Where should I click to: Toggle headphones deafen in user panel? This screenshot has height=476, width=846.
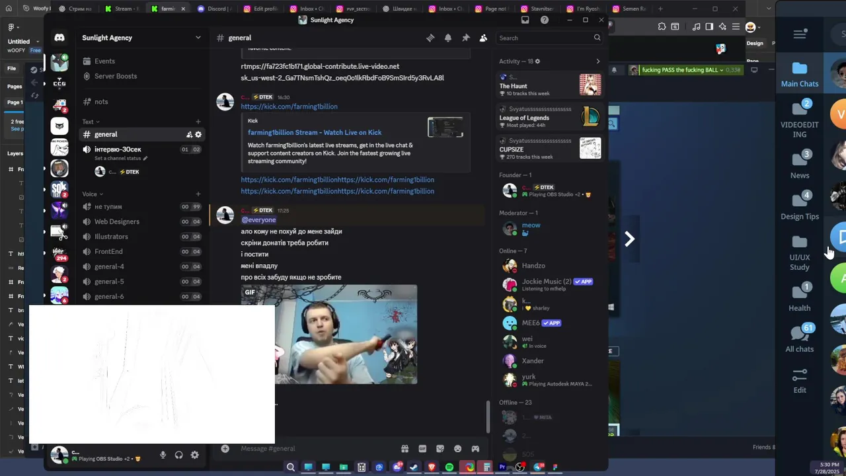click(x=178, y=455)
